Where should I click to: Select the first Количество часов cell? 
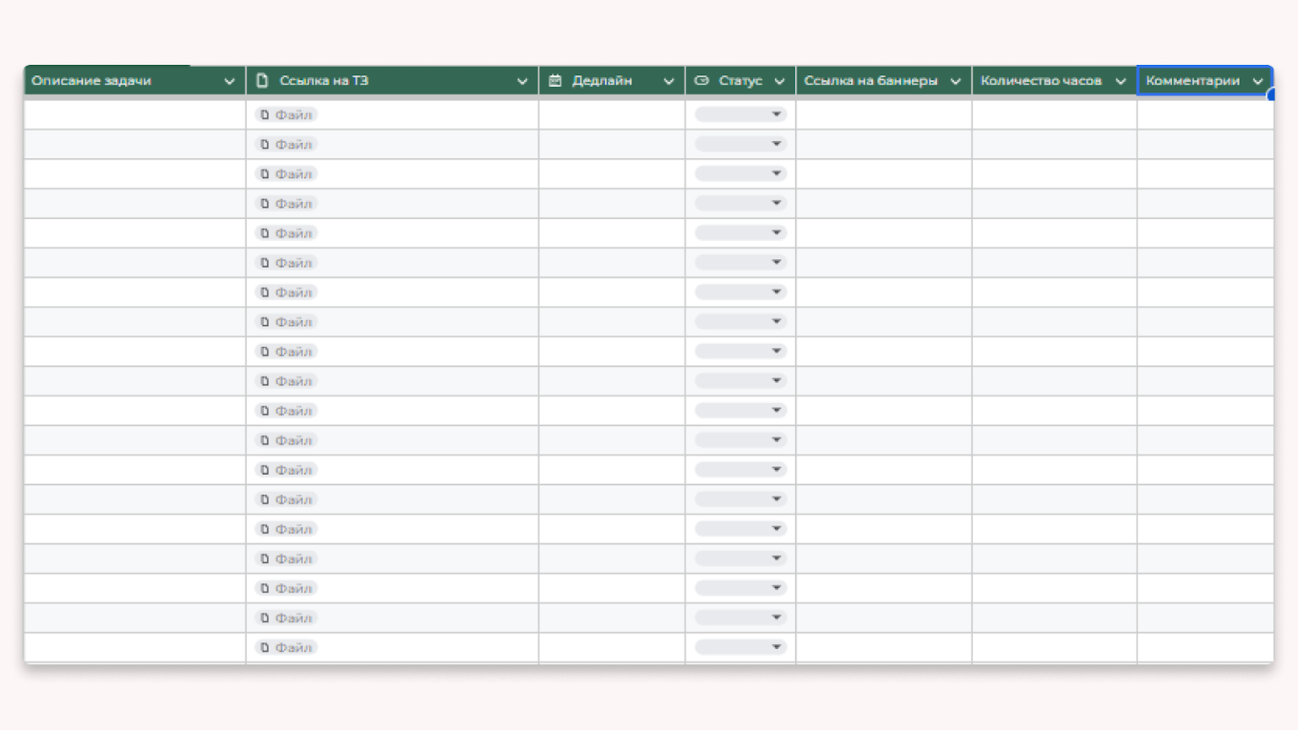(1055, 115)
